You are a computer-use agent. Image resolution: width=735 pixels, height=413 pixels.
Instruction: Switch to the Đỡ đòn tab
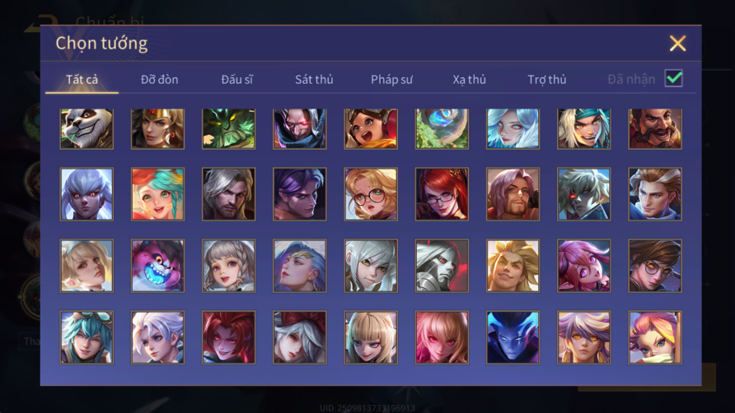pyautogui.click(x=159, y=80)
